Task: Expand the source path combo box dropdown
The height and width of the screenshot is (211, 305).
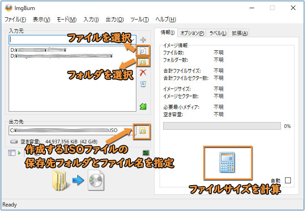Action: point(133,40)
